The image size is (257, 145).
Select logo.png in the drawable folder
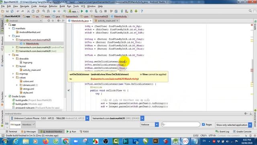[26, 62]
